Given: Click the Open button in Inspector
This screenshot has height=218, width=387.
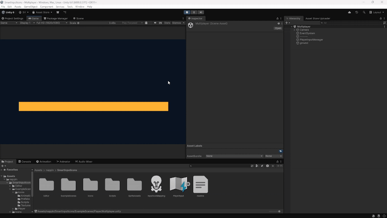Looking at the screenshot, I should 278,29.
